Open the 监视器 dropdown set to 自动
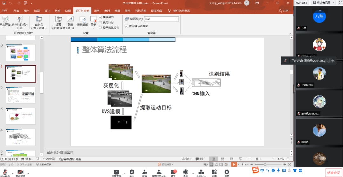343x177 pixels. click(x=177, y=19)
